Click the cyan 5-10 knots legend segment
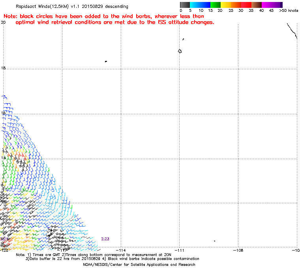The image size is (300, 271). pos(195,5)
